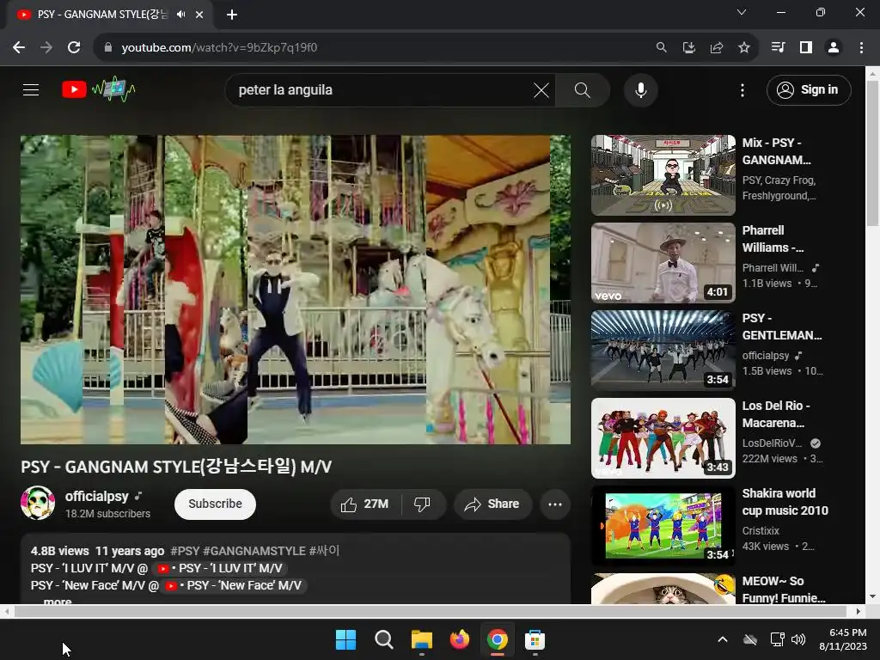The image size is (880, 660).
Task: Open Chrome profile menu
Action: pos(834,48)
